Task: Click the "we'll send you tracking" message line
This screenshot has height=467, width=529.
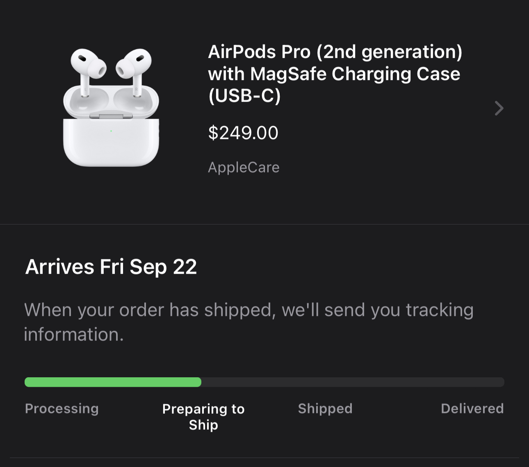Action: coord(377,310)
